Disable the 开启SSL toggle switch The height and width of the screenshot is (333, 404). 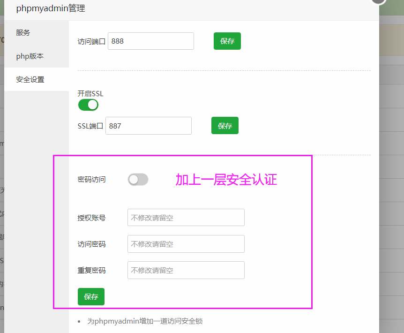[x=88, y=105]
